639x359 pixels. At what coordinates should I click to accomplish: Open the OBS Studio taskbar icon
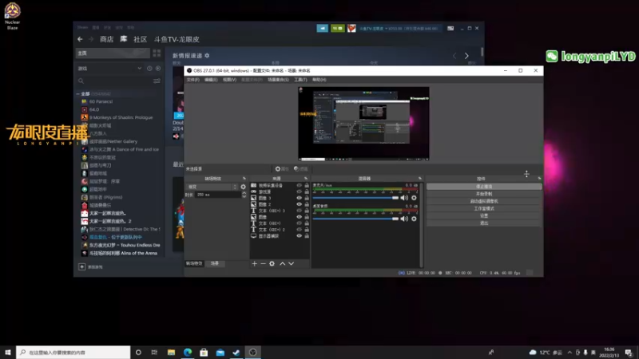253,353
